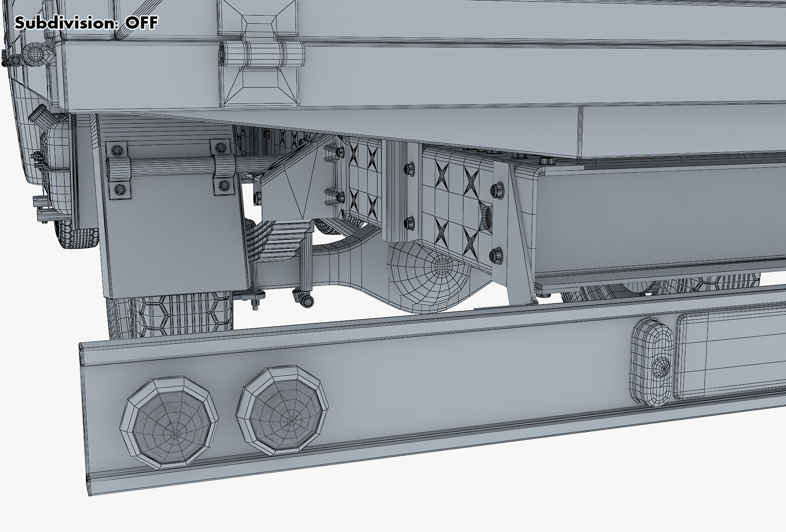Click the Subdivision: OFF label text
Image resolution: width=786 pixels, height=532 pixels.
pyautogui.click(x=86, y=23)
